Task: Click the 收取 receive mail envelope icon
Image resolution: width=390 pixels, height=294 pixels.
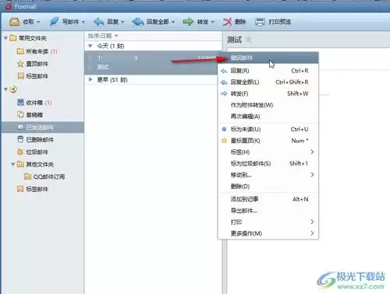Action: (x=14, y=22)
